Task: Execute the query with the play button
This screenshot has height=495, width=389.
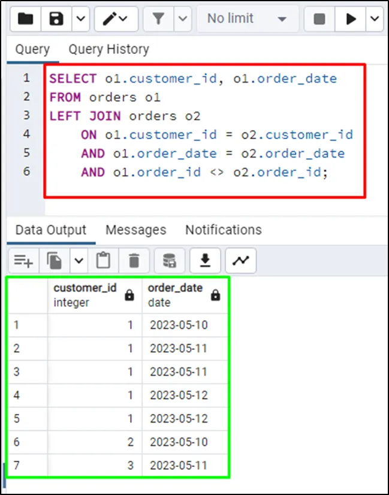Action: 351,19
